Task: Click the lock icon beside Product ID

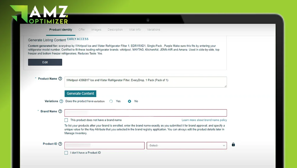Action: pos(233,145)
